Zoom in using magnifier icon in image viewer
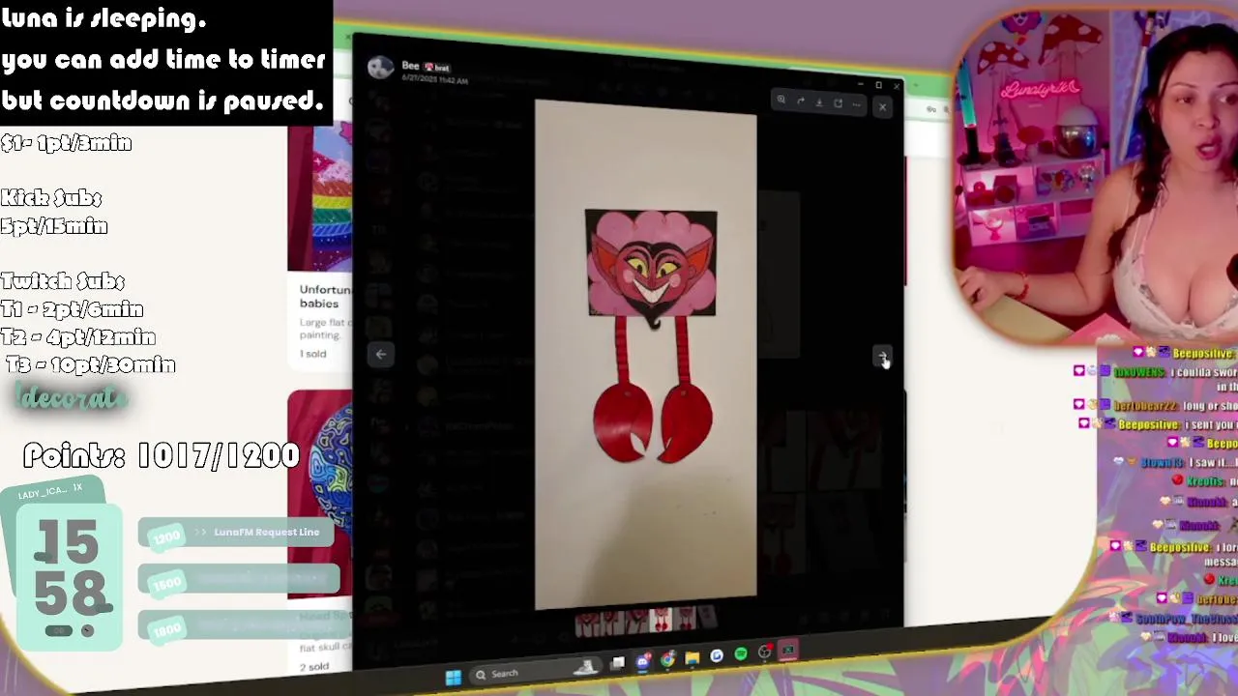This screenshot has width=1238, height=696. point(781,99)
